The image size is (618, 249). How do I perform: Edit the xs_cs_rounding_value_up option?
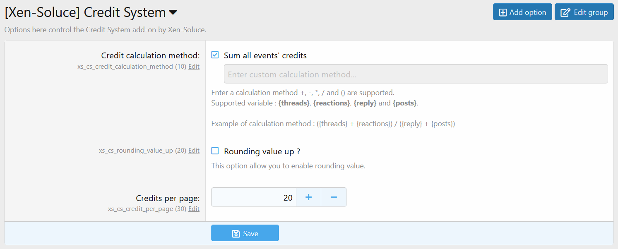tap(194, 151)
